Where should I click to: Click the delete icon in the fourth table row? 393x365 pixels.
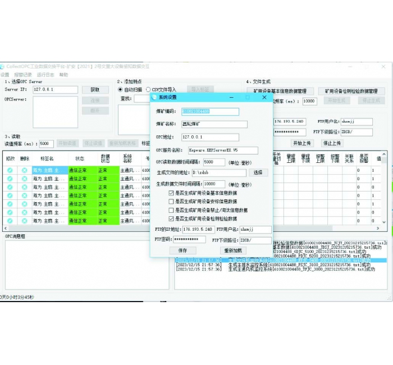pyautogui.click(x=25, y=195)
